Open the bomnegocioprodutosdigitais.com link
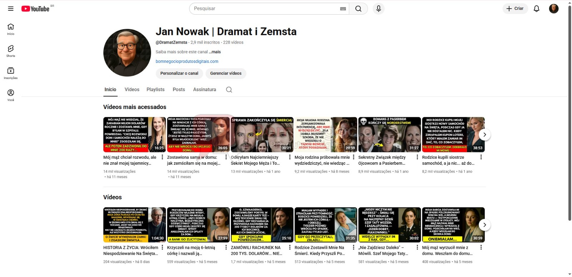572x277 pixels. pos(187,61)
